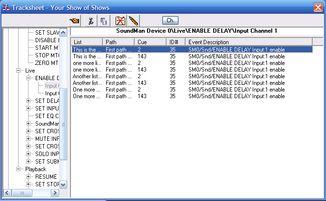Sort by the ID# column header
The height and width of the screenshot is (201, 326).
(176, 42)
